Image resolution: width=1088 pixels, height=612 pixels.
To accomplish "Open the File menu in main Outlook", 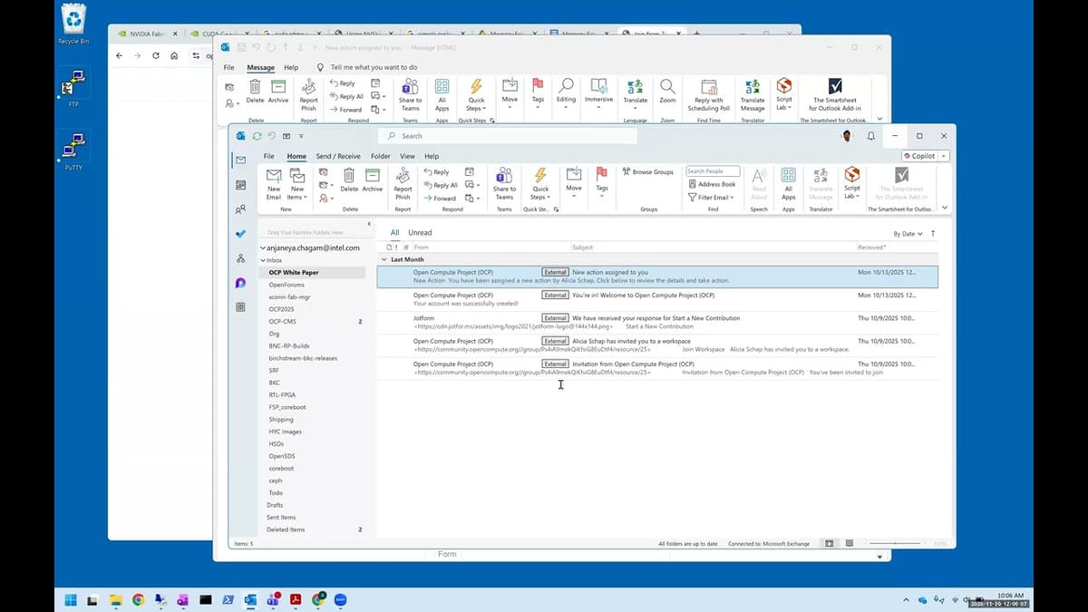I will [269, 156].
